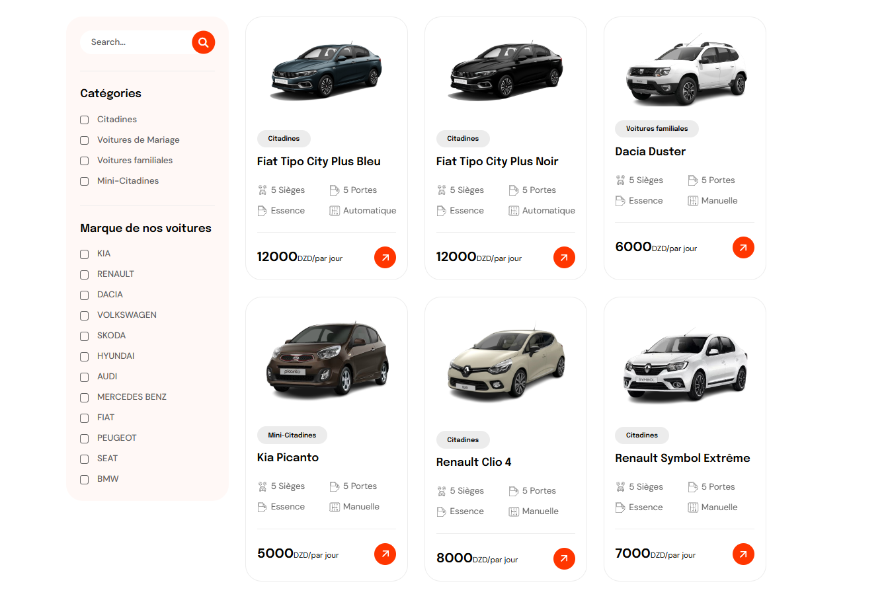Image resolution: width=886 pixels, height=602 pixels.
Task: Open the Dacia Duster title link
Action: (x=650, y=151)
